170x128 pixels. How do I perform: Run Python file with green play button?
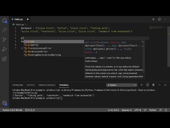point(154,19)
